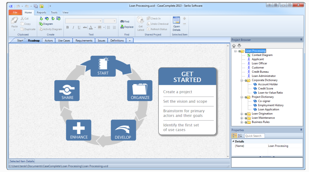Click the DEVELOP step icon in the roadmap
Viewport: 309px width, 172px height.
[123, 130]
